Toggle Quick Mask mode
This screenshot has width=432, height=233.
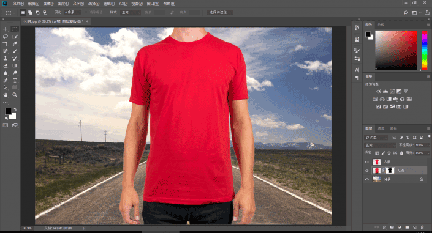pyautogui.click(x=6, y=125)
